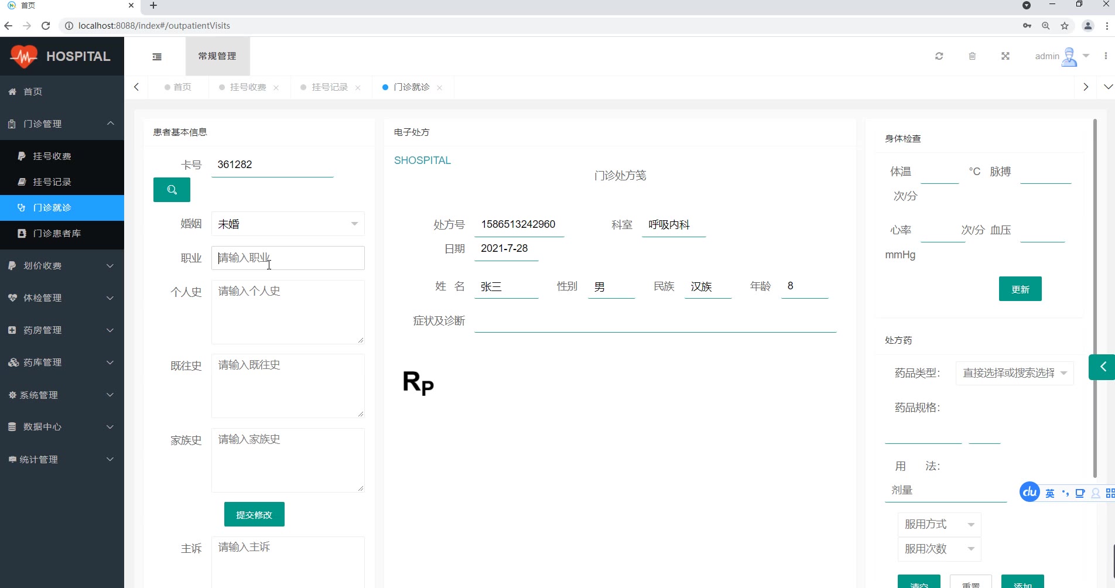Open the 药品类型 dropdown

coord(1014,373)
